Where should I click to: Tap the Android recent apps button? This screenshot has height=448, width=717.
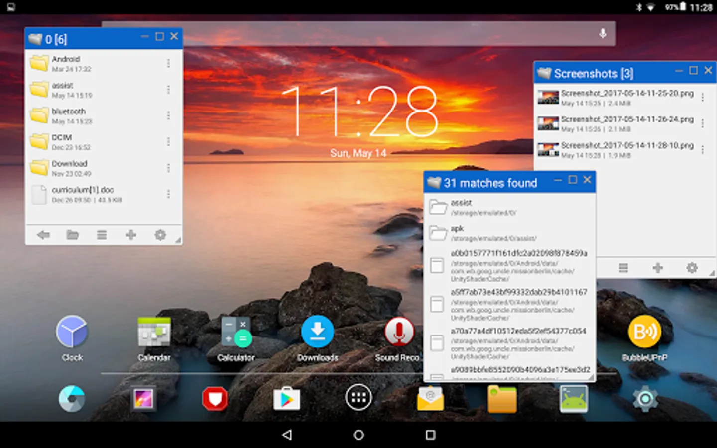(x=431, y=435)
